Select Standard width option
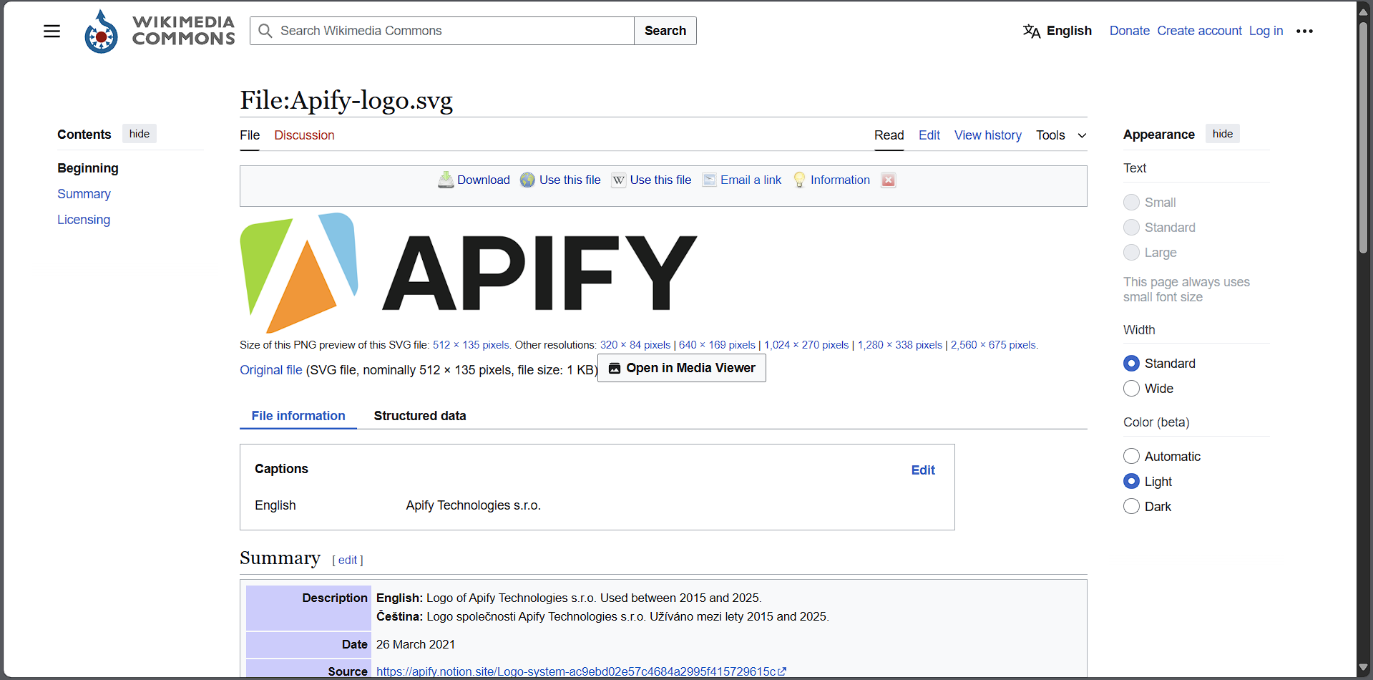Screen dimensions: 1373x680 1131,364
